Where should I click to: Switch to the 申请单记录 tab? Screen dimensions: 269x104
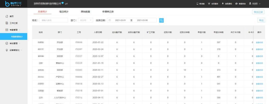pyautogui.click(x=108, y=12)
